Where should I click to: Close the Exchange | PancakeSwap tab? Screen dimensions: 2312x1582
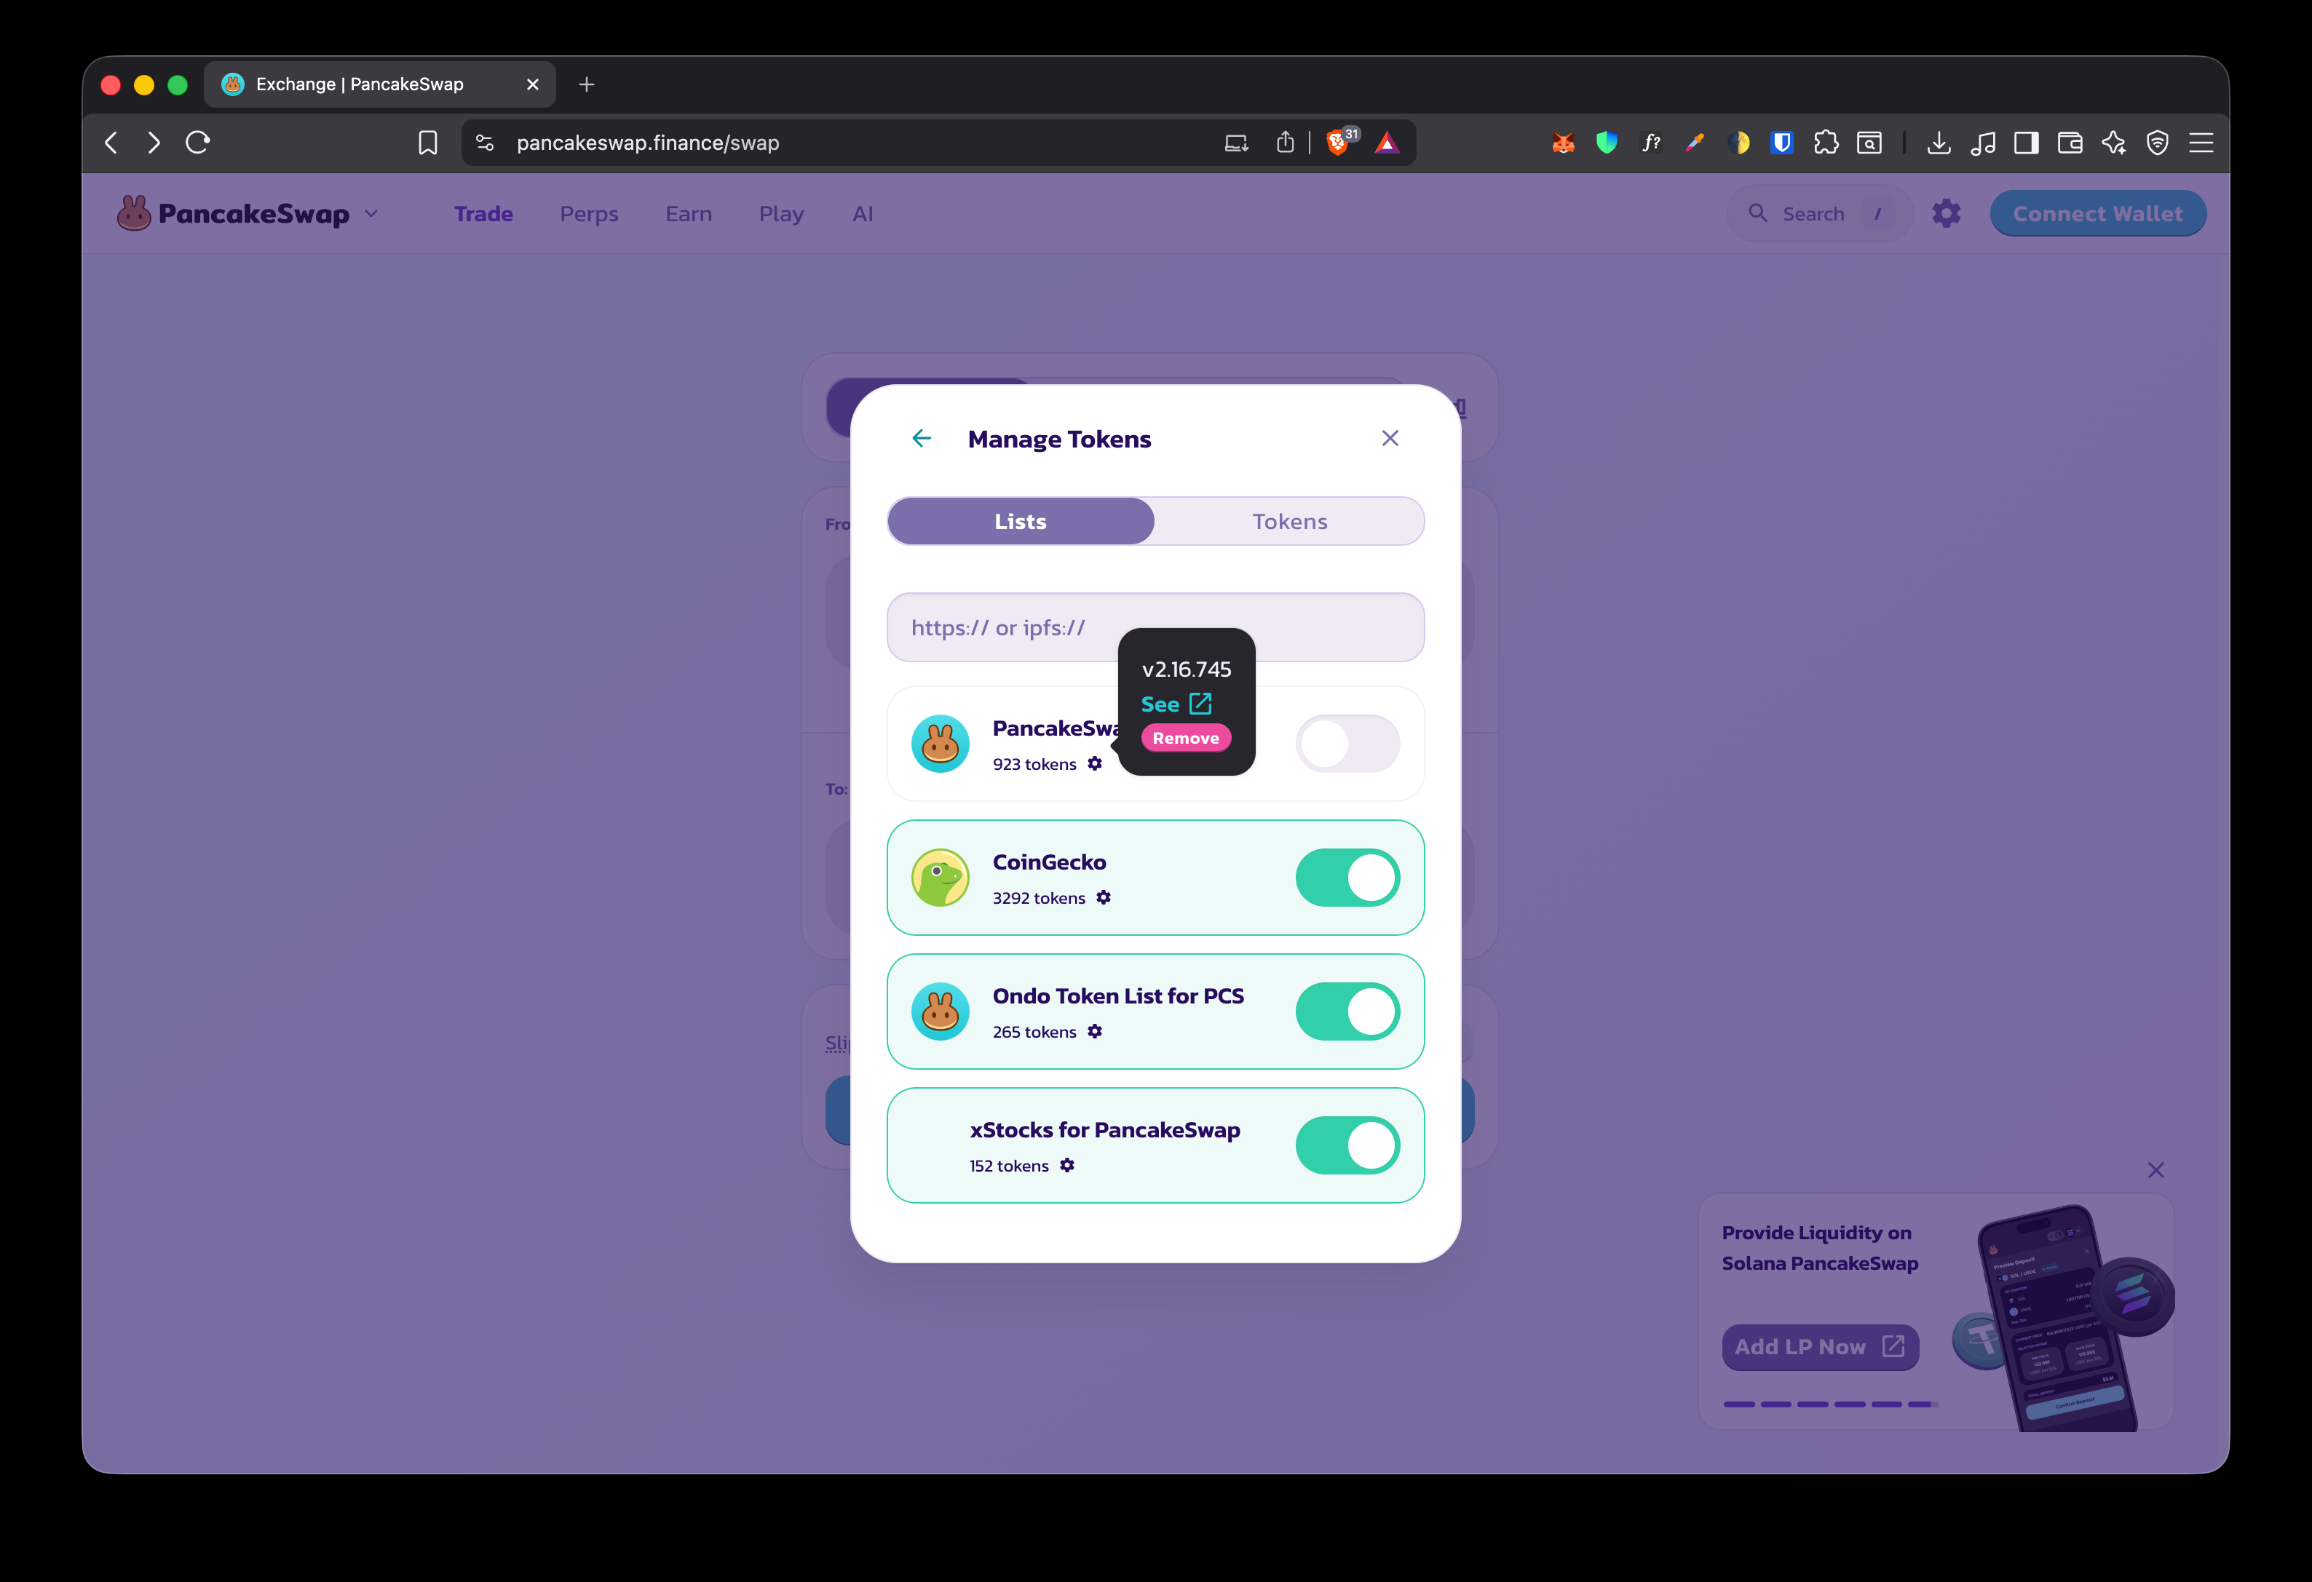[532, 84]
